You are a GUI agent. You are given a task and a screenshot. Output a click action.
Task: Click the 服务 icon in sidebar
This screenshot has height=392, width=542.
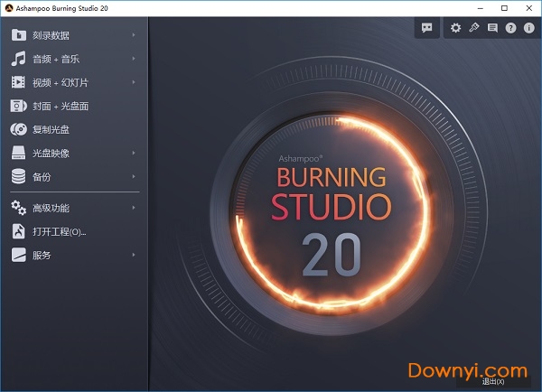pos(19,255)
